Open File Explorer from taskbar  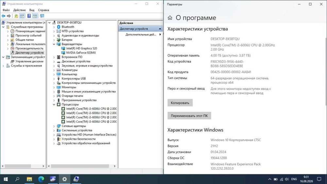point(29,179)
